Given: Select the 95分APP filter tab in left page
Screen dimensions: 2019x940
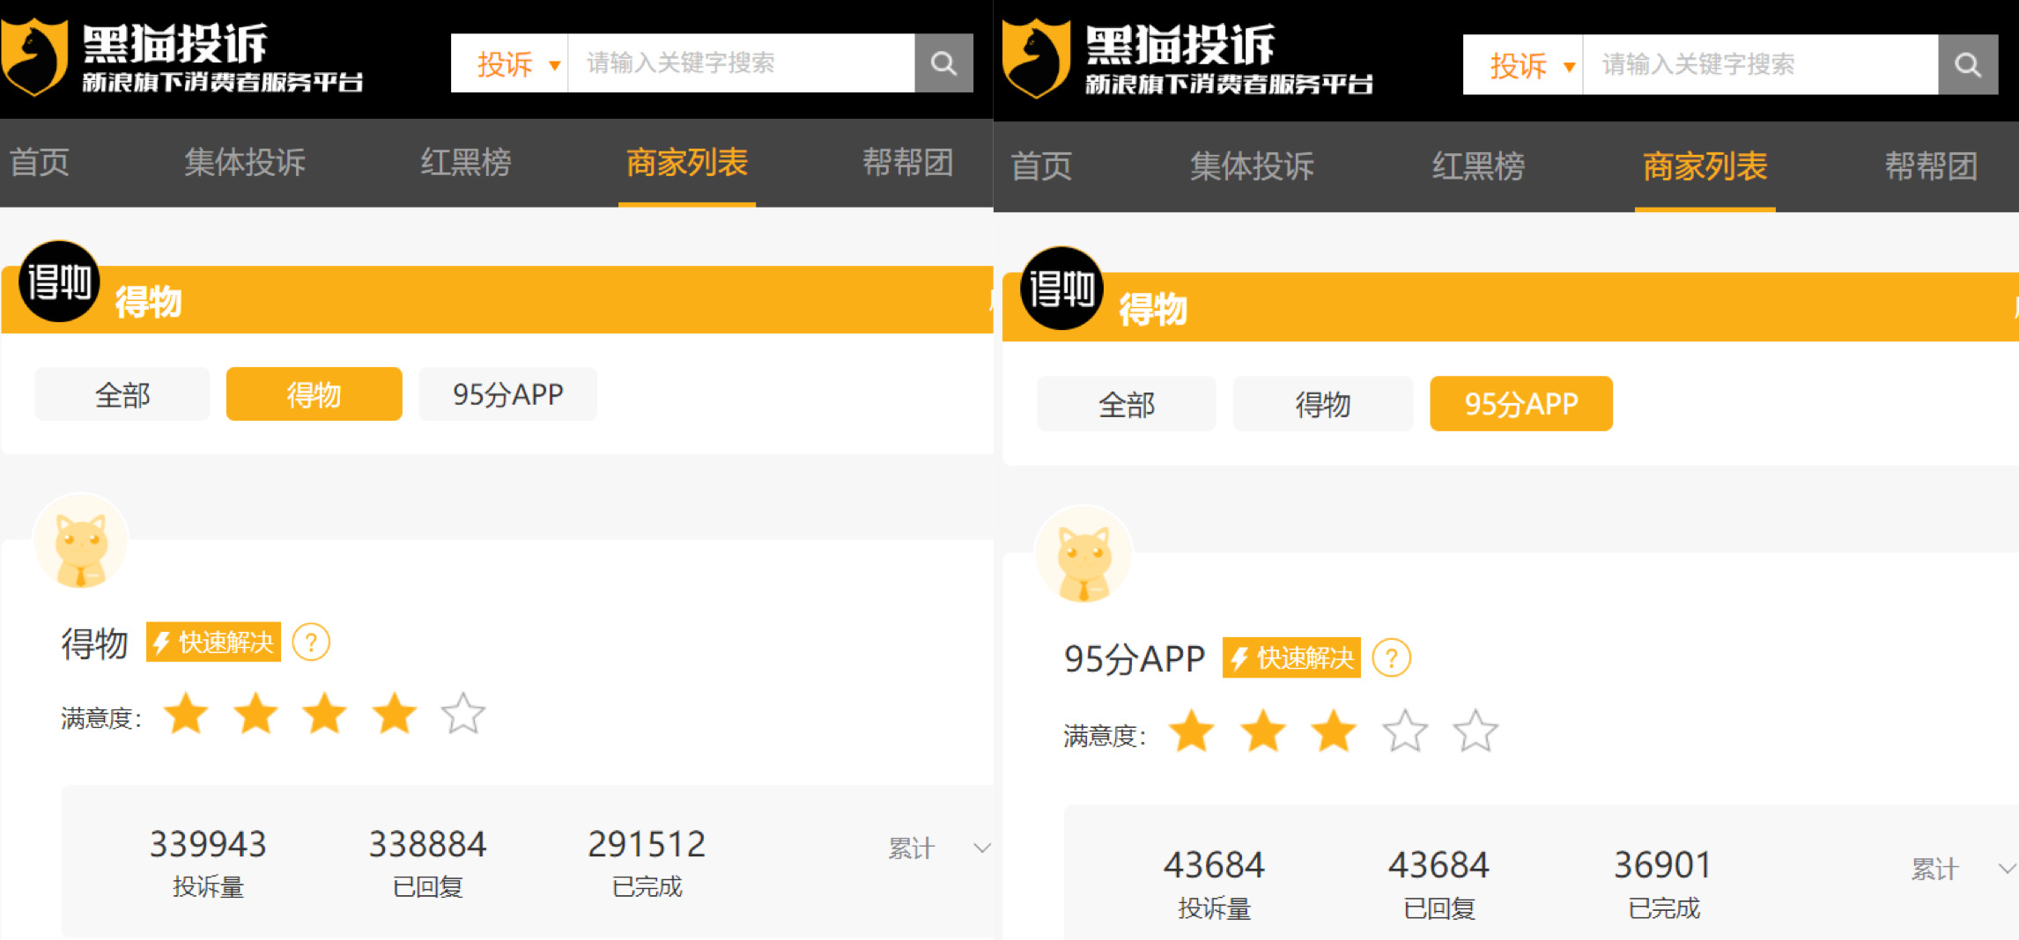Looking at the screenshot, I should coord(508,394).
